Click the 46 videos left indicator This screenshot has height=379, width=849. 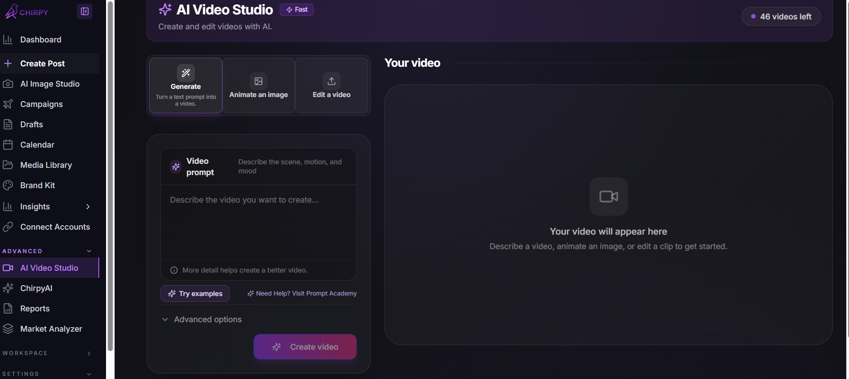pos(781,16)
